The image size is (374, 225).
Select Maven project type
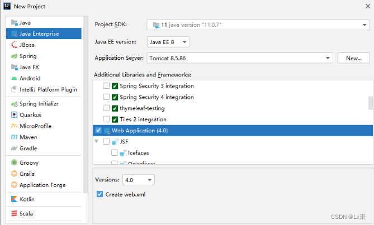coord(44,137)
